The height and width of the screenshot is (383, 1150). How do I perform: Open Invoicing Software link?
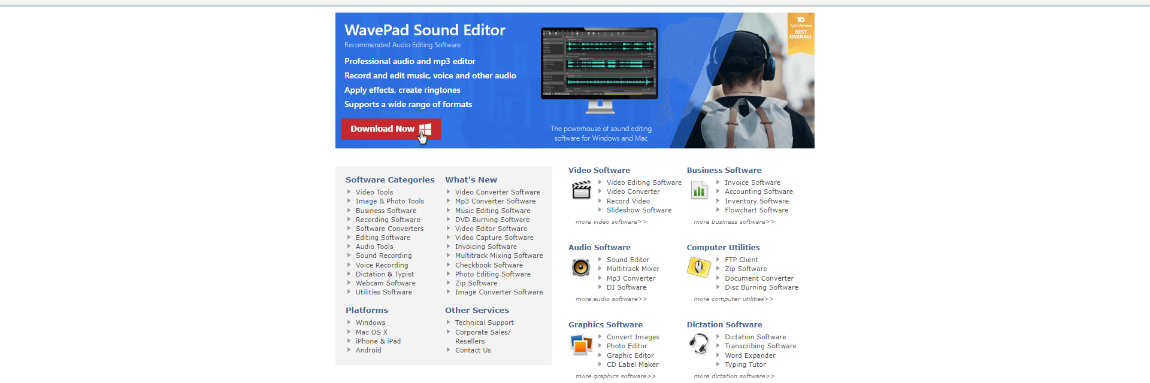[x=486, y=247]
